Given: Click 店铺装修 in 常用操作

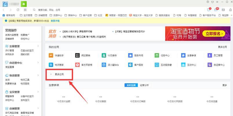Looking at the screenshot, I should [10, 39].
